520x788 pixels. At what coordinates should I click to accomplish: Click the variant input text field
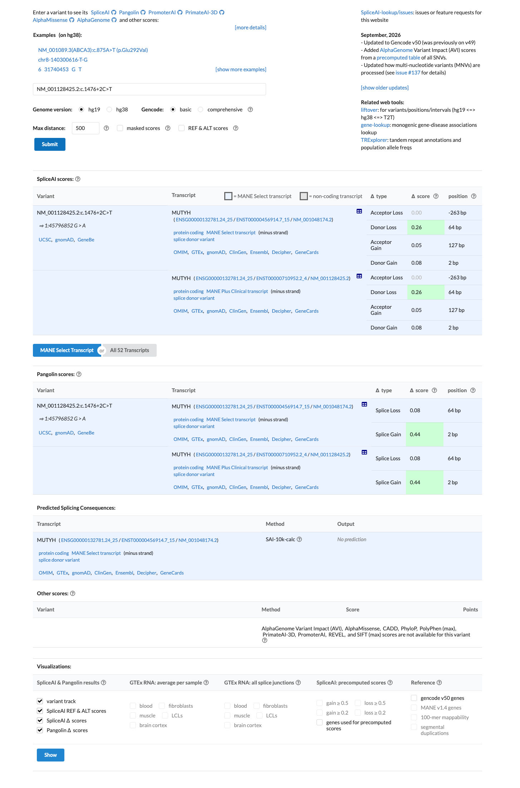click(x=149, y=89)
